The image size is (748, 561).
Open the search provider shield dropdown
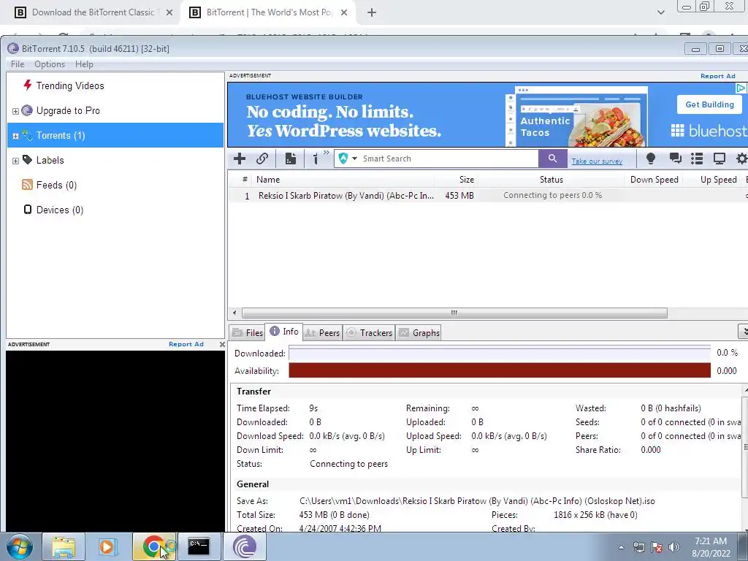coord(348,159)
